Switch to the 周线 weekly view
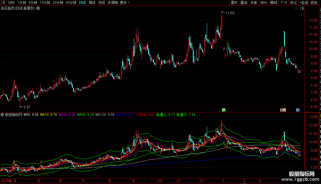Image resolution: width=321 pixels, height=184 pixels. tap(92, 3)
